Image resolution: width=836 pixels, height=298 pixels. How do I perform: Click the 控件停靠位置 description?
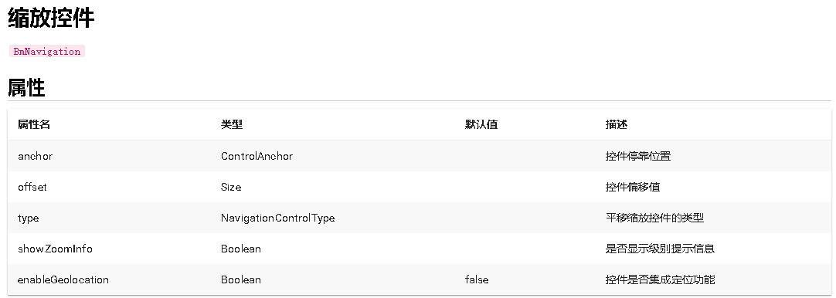click(638, 156)
